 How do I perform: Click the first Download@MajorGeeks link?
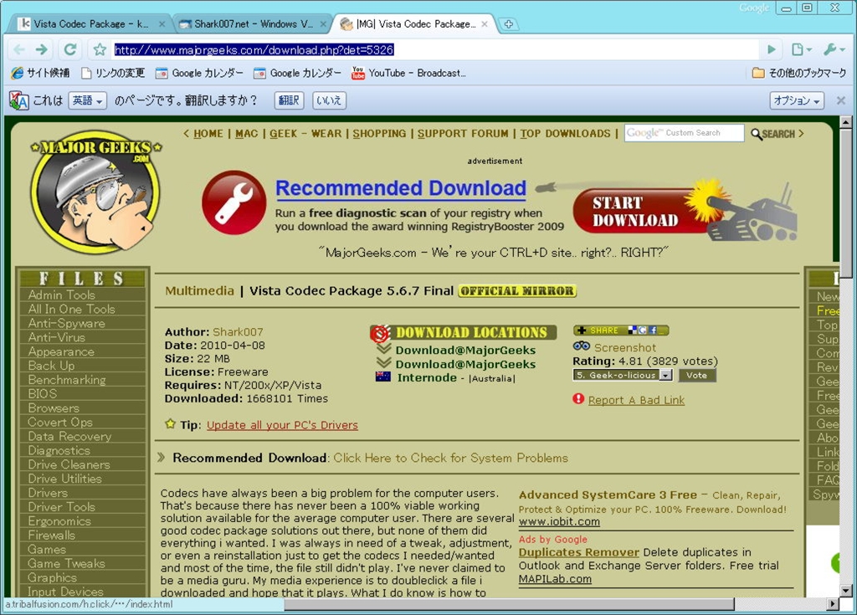[465, 350]
